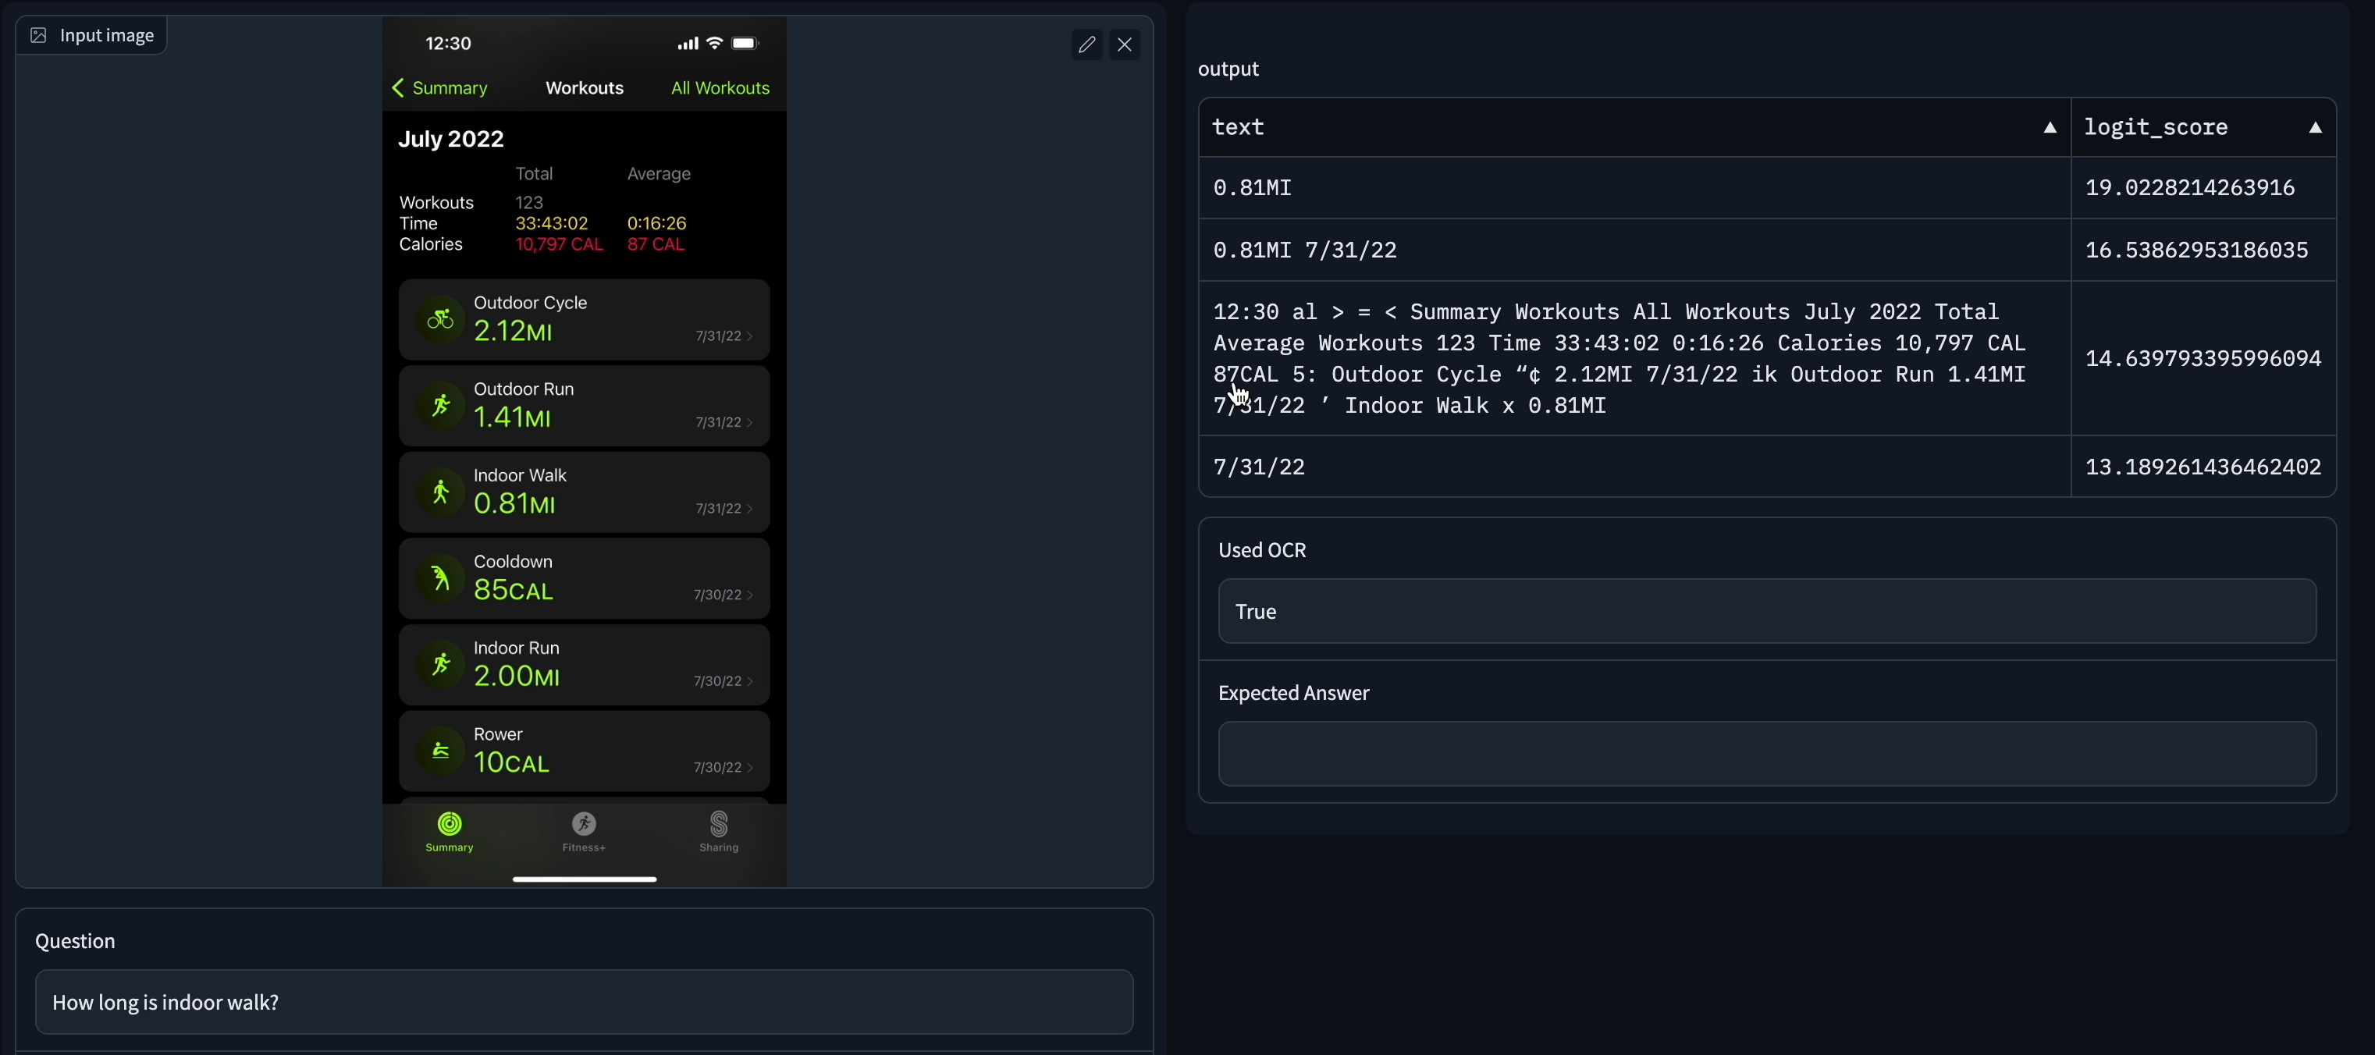Click the Outdoor Cycle bicycle icon
2375x1055 pixels.
click(x=441, y=320)
